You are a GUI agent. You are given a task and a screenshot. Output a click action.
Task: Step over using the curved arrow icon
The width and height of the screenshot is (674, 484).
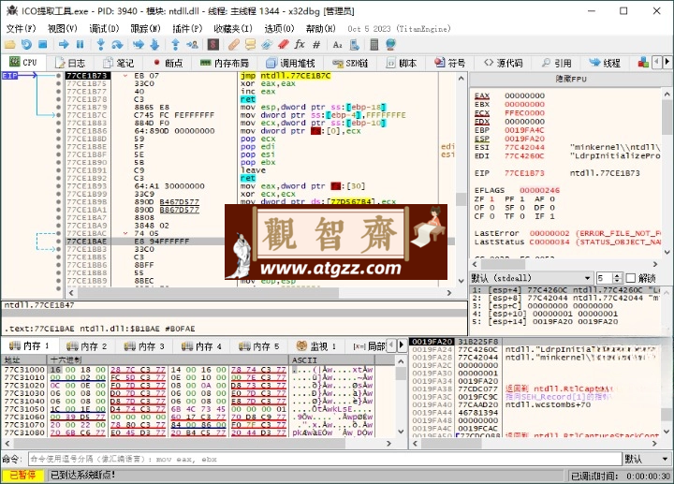[117, 44]
